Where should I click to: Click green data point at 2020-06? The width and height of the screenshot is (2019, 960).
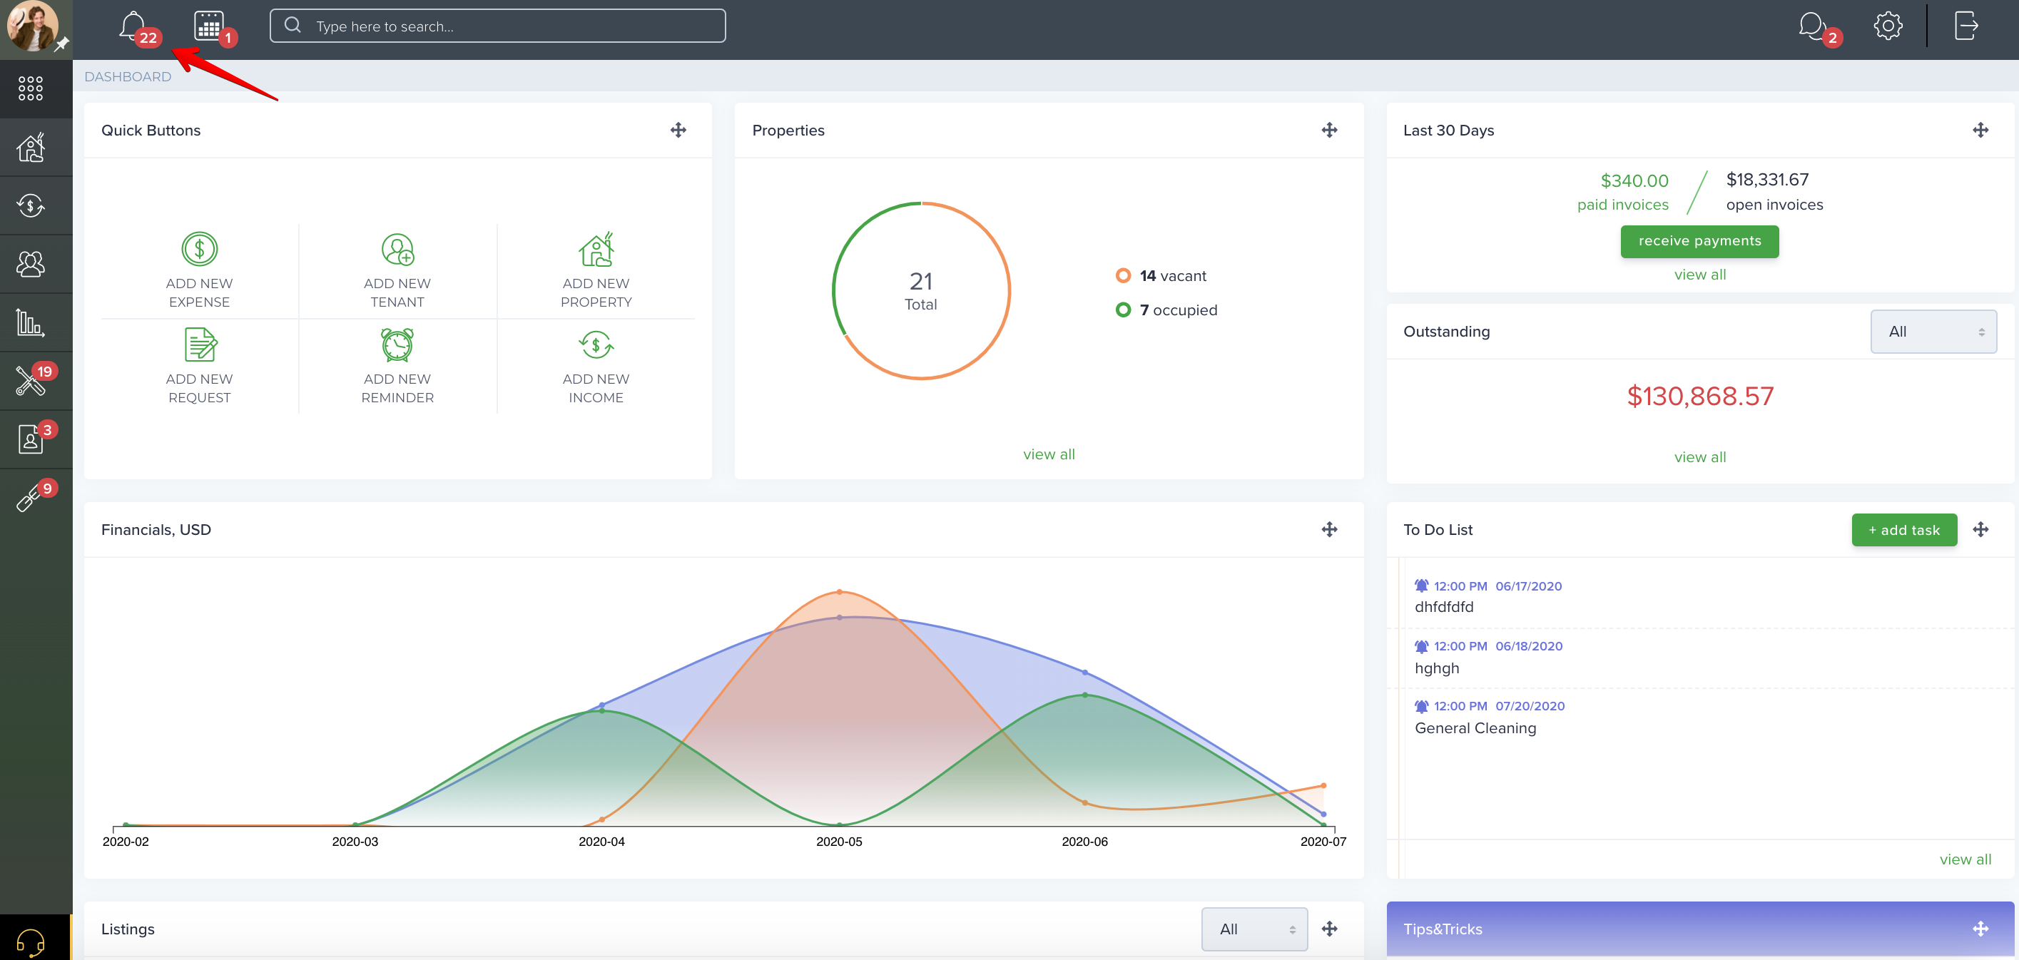pyautogui.click(x=1084, y=695)
